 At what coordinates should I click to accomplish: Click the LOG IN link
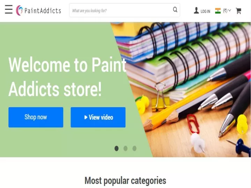205,12
